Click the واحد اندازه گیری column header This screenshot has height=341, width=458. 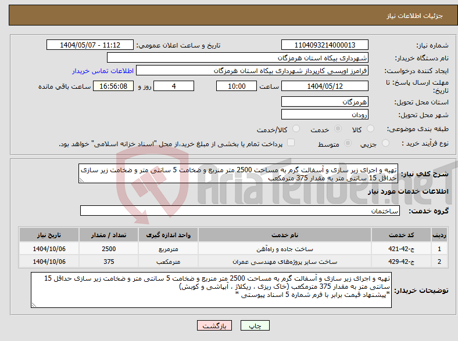[168, 235]
